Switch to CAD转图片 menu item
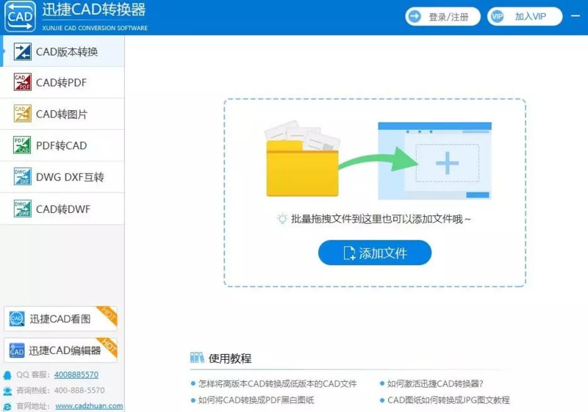This screenshot has width=588, height=412. [x=62, y=114]
